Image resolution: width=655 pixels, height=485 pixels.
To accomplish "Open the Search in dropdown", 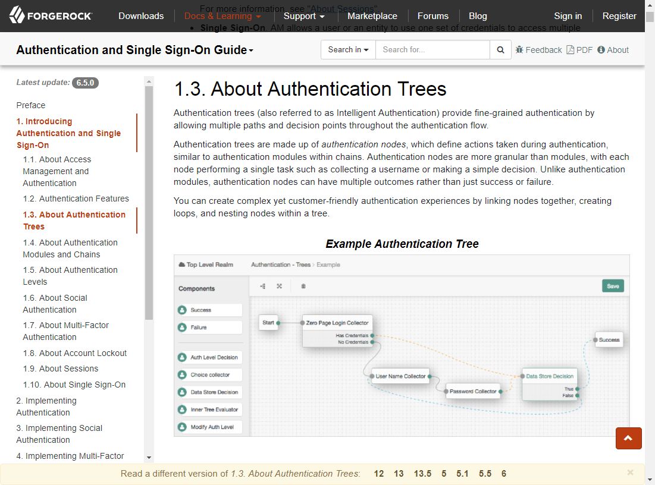I will (348, 50).
